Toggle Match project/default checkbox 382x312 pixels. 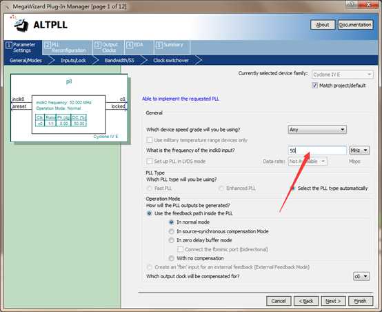coord(314,86)
